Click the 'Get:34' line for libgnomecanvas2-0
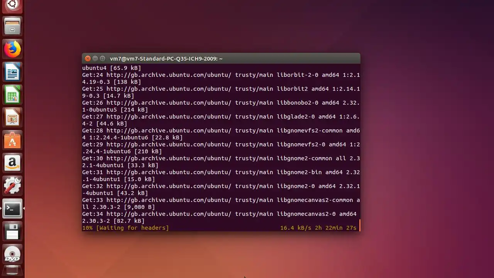494x278 pixels. pyautogui.click(x=219, y=214)
